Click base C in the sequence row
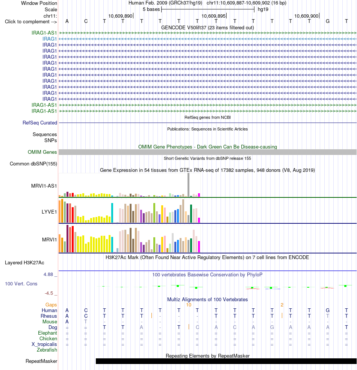The width and height of the screenshot is (357, 370). click(x=86, y=21)
